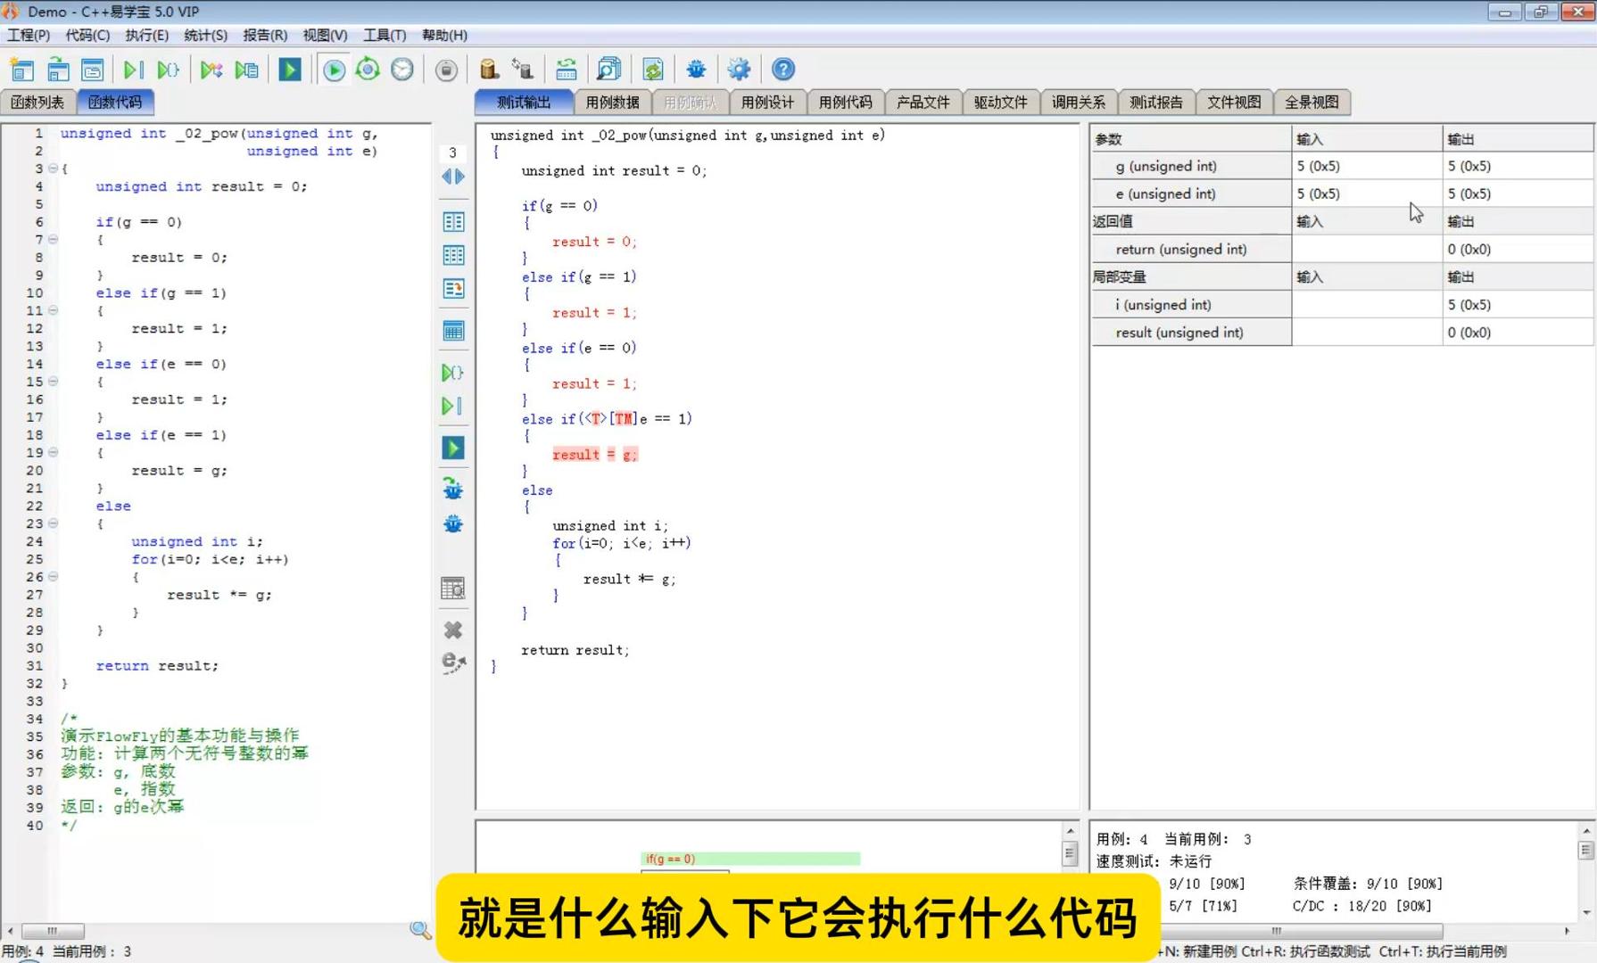Screen dimensions: 1597x963
Task: Click the blue bug debug toolbar icon
Action: click(696, 70)
